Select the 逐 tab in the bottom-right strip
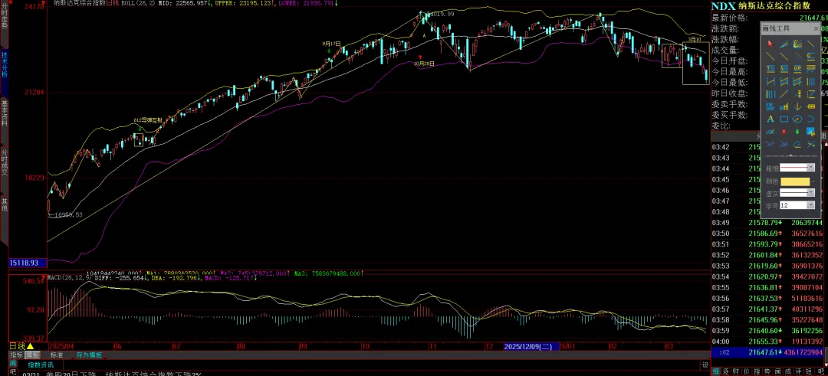828x376 pixels. point(724,371)
